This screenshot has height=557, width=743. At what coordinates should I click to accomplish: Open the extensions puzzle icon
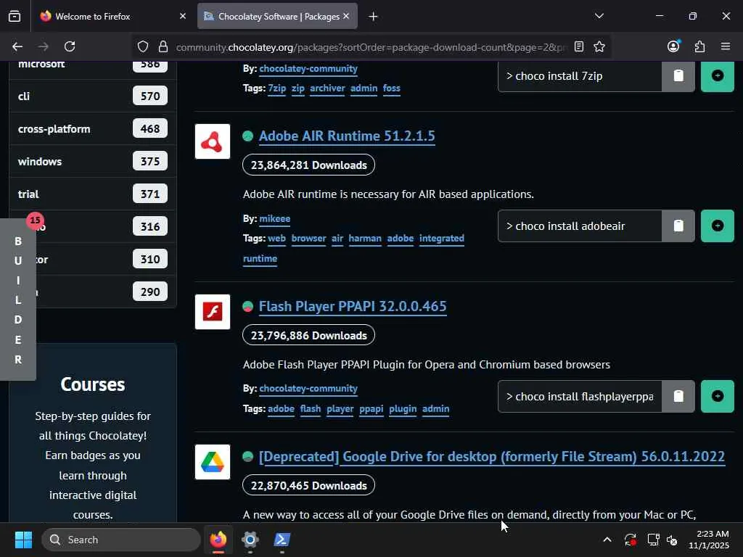699,46
